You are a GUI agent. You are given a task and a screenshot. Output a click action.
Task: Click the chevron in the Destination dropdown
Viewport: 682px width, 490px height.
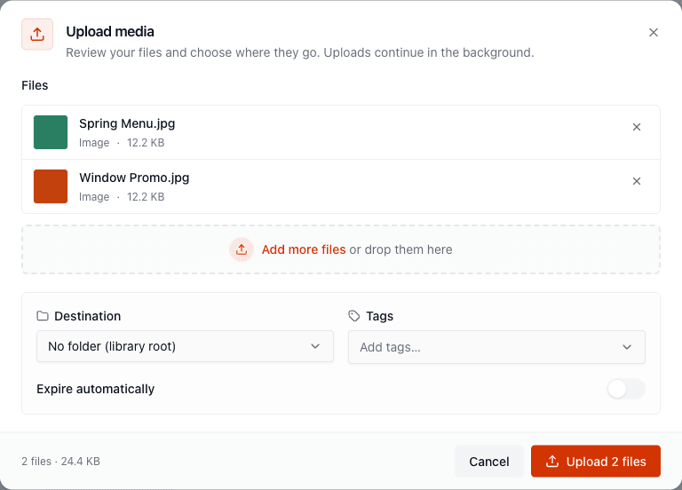(x=315, y=346)
